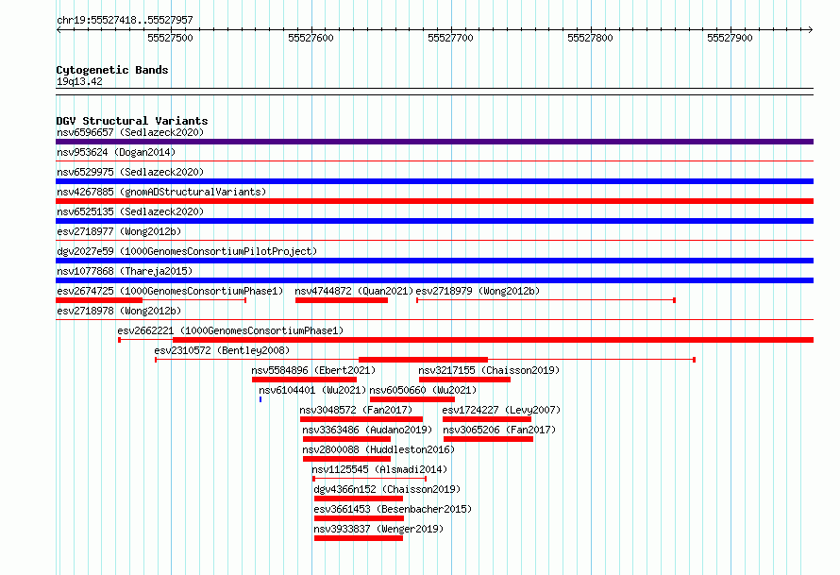This screenshot has height=575, width=840.
Task: Click the red nsv6050660 bar
Action: click(412, 399)
